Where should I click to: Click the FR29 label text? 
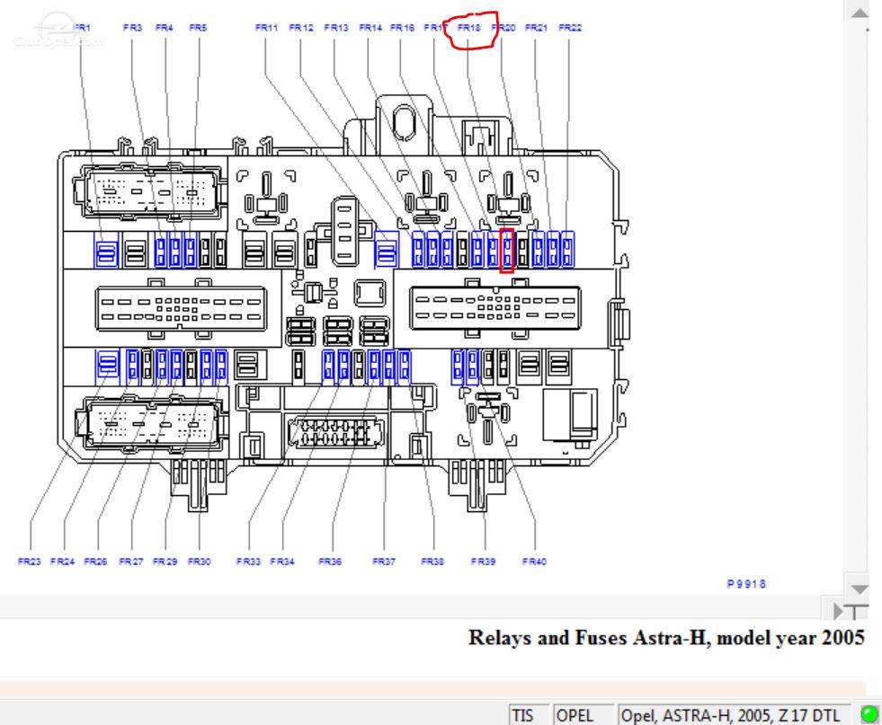165,561
